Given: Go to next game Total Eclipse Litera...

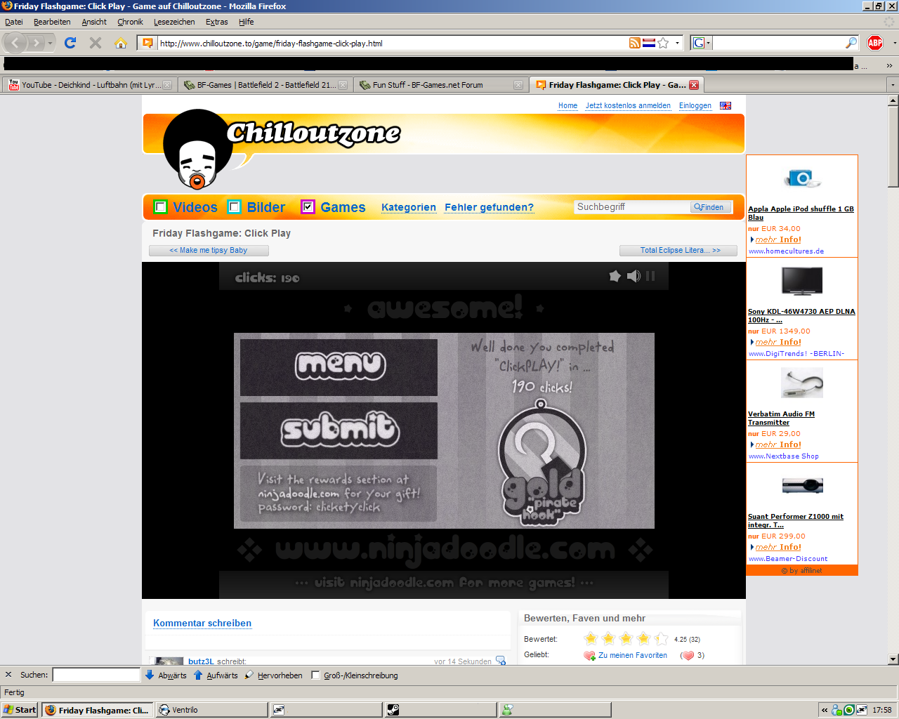Looking at the screenshot, I should 678,250.
